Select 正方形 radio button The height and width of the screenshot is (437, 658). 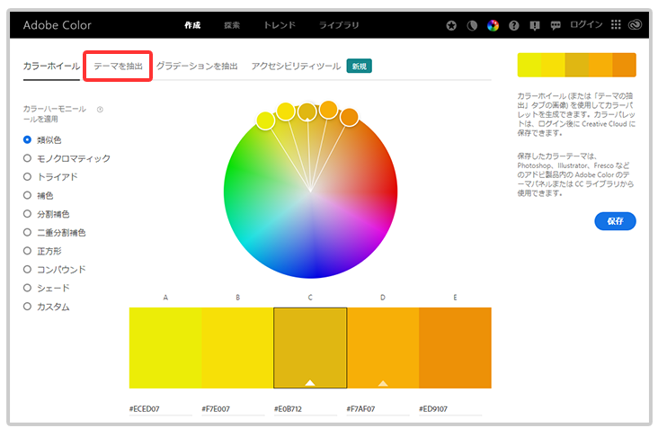pyautogui.click(x=27, y=251)
